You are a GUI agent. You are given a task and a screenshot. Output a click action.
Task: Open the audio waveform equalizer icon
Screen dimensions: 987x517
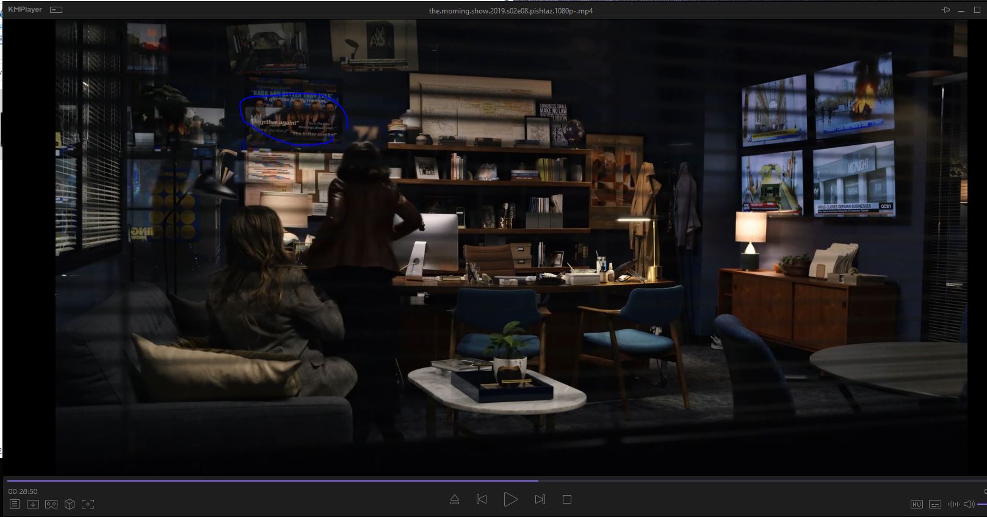click(x=952, y=504)
